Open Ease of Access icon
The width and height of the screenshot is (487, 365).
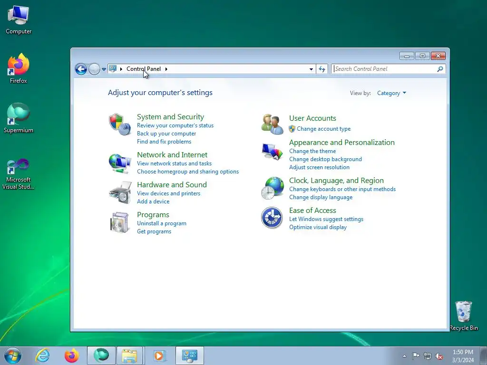[x=272, y=218]
